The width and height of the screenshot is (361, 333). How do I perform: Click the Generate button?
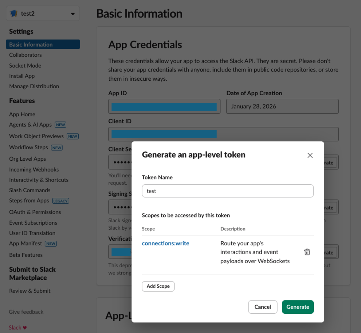(297, 307)
